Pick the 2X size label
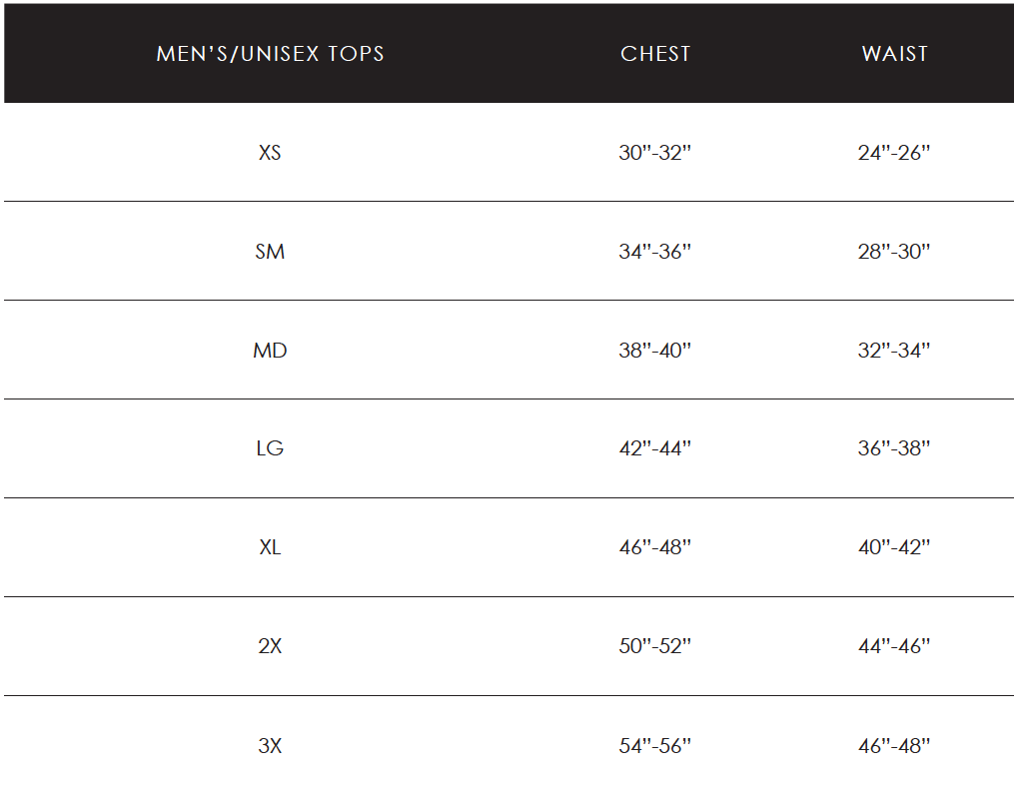 pyautogui.click(x=270, y=646)
